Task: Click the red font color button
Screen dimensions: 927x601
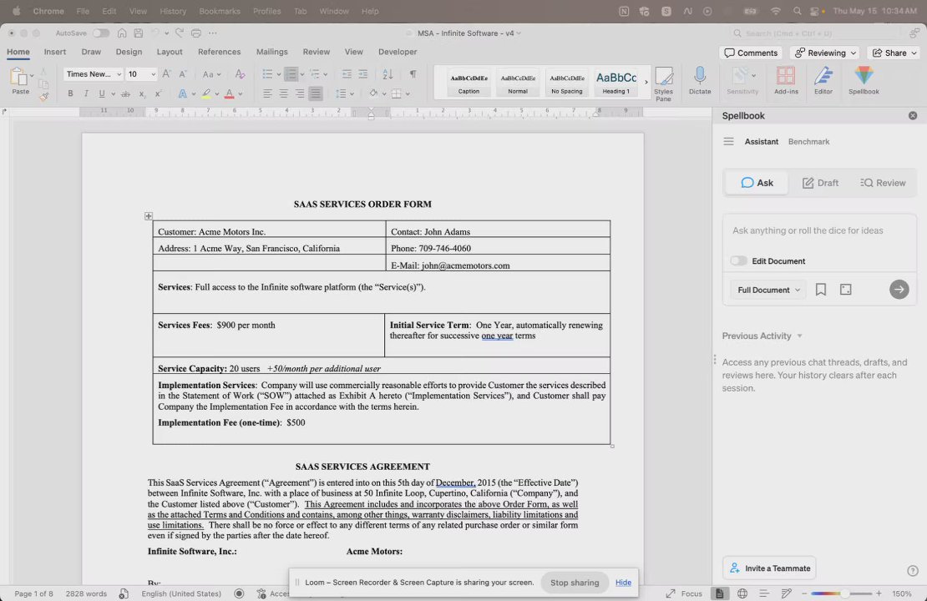Action: 230,93
